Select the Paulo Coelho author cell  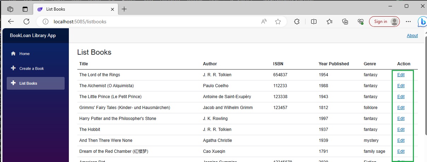point(216,86)
